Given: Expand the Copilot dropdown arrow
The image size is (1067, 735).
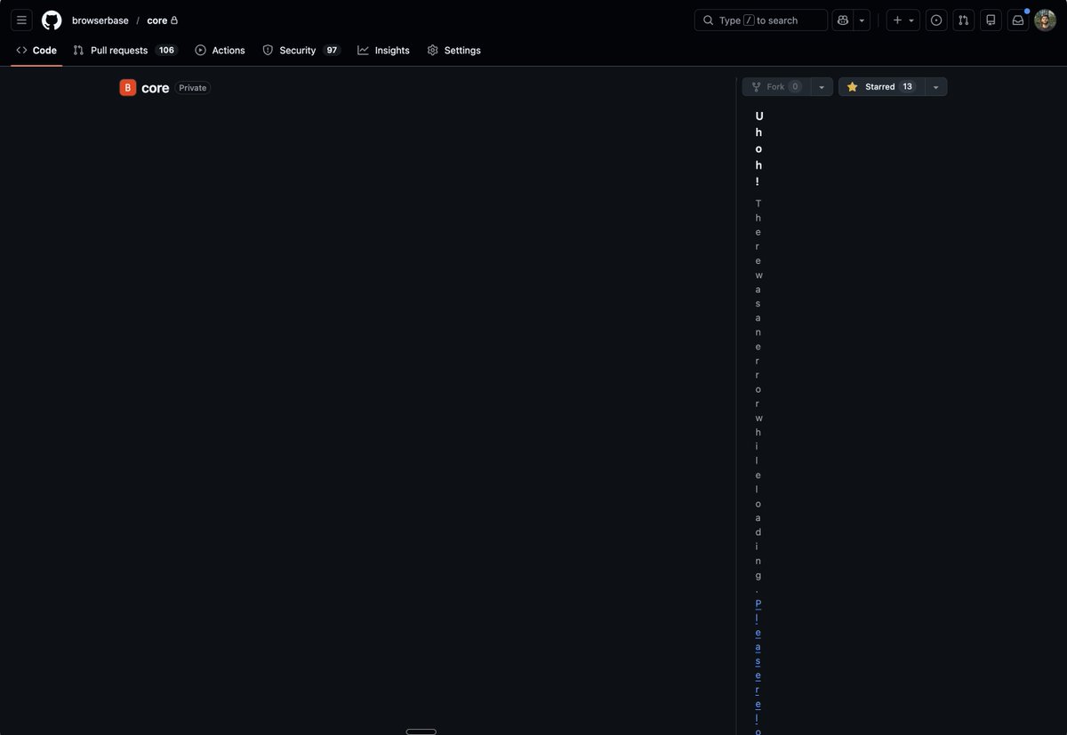Looking at the screenshot, I should (862, 20).
